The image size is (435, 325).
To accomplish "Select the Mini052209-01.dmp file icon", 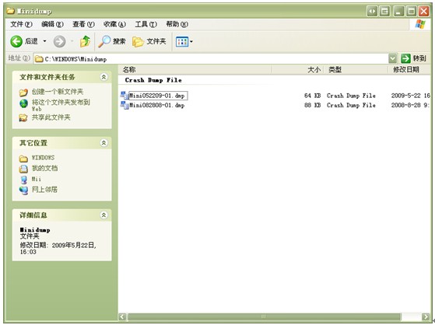I will (x=125, y=96).
